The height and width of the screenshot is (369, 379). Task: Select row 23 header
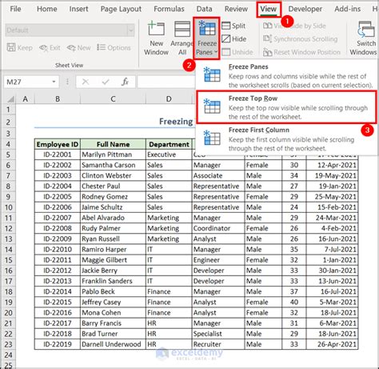tap(8, 344)
